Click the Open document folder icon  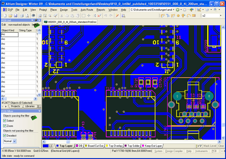click(10, 16)
